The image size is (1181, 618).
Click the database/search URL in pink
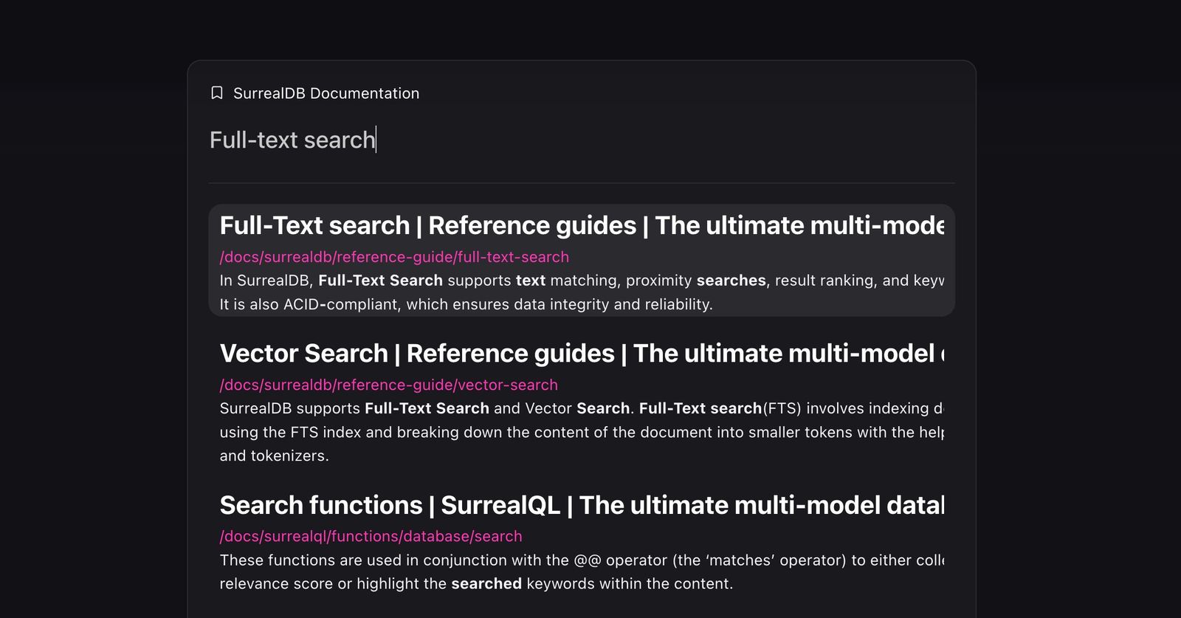[371, 536]
